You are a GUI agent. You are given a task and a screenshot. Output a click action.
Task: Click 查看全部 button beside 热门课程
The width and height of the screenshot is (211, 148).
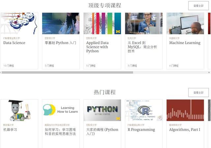198,93
